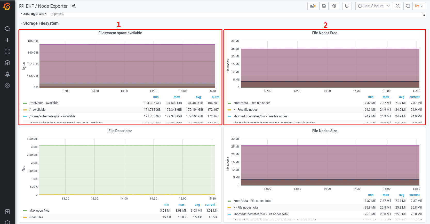430x224 pixels.
Task: Click color swatch for /mnt/data - Available
Action: [x=25, y=103]
